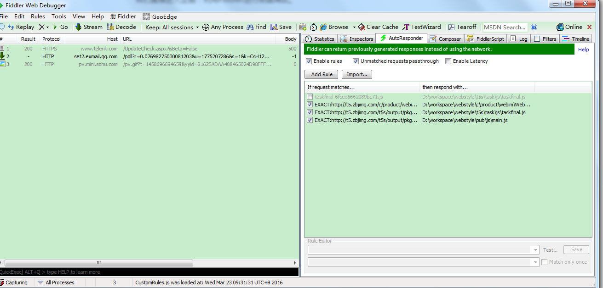Open the Tools menu
This screenshot has height=288, width=603.
pyautogui.click(x=59, y=17)
